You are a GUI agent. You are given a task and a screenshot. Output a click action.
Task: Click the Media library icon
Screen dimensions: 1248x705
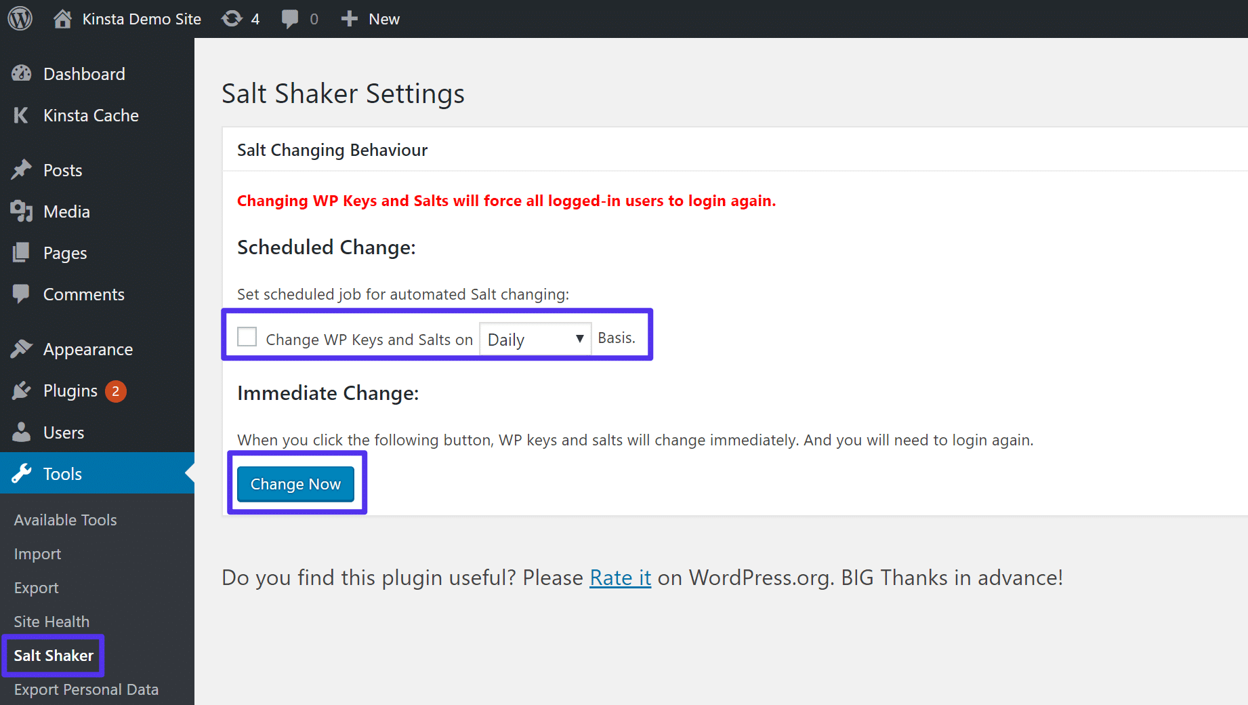22,211
